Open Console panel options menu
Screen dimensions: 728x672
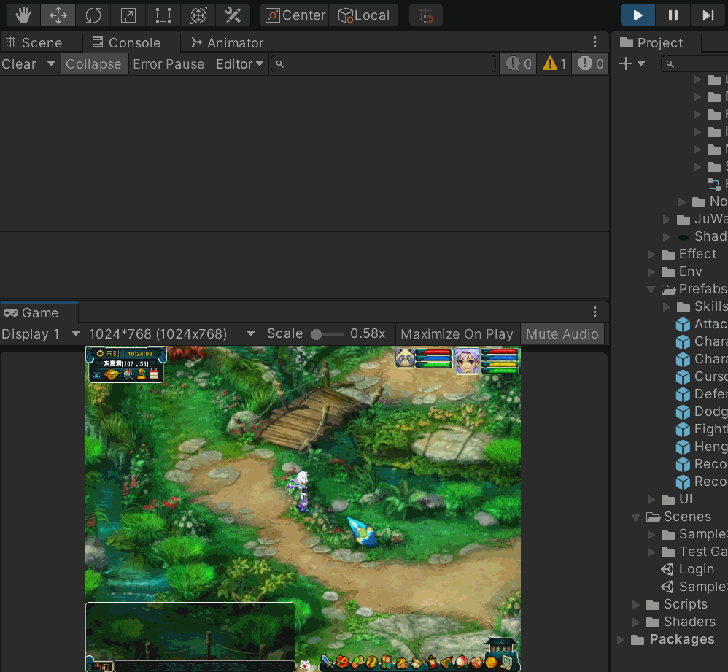click(595, 43)
